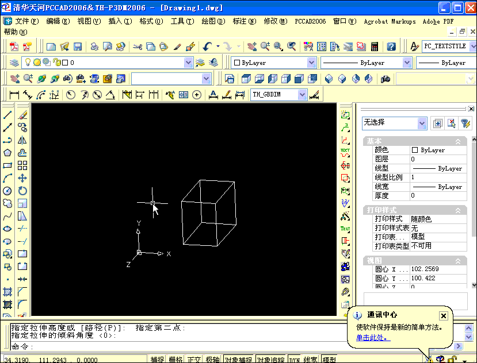Click the 厚度 thickness value field
The height and width of the screenshot is (363, 477).
pos(438,195)
